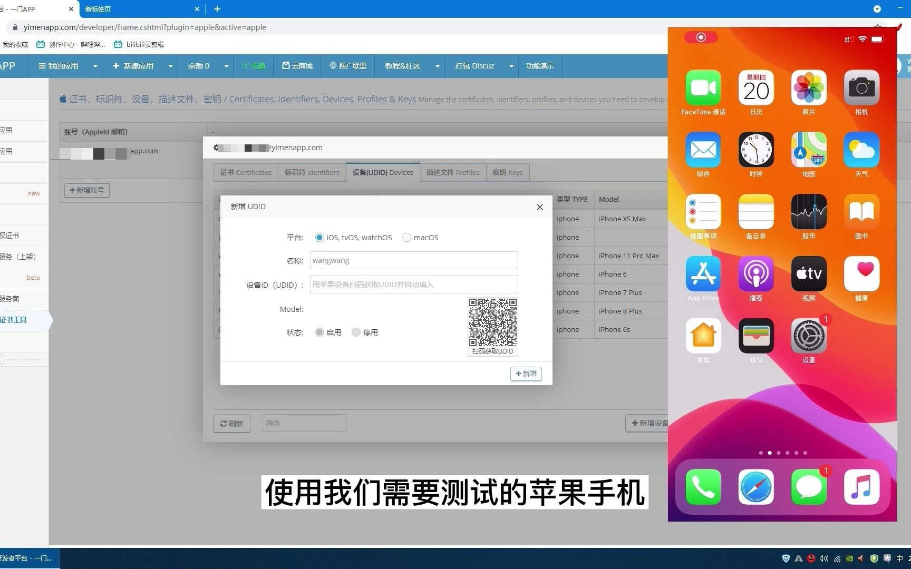Click the UDID QR code to enlarge
This screenshot has height=569, width=911.
(x=492, y=322)
